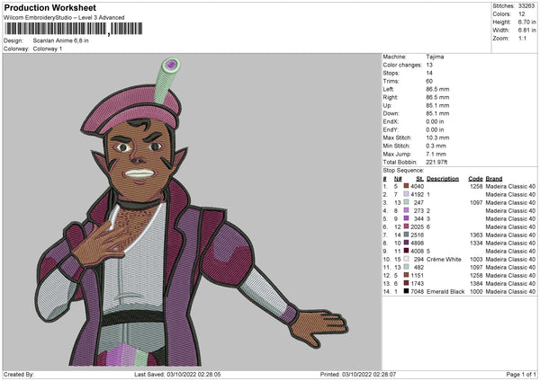This screenshot has height=381, width=540.
Task: Select design name 'Scanlan Anime 6,8 in'
Action: pos(60,40)
